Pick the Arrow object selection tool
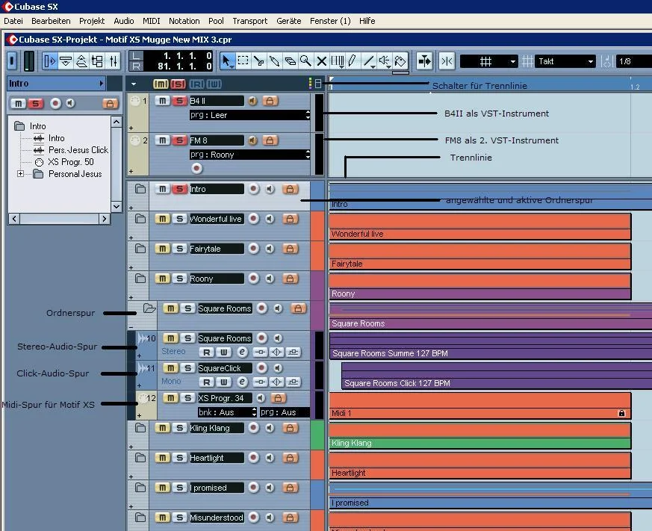The image size is (652, 531). click(228, 61)
